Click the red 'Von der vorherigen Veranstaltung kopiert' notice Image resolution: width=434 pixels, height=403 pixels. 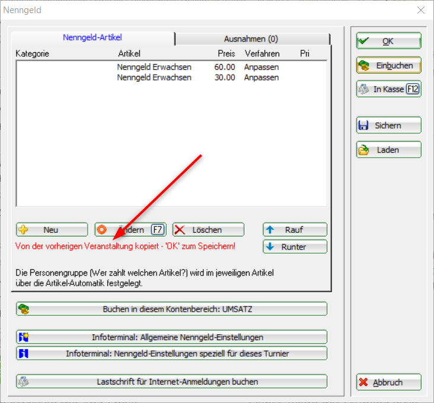click(125, 246)
